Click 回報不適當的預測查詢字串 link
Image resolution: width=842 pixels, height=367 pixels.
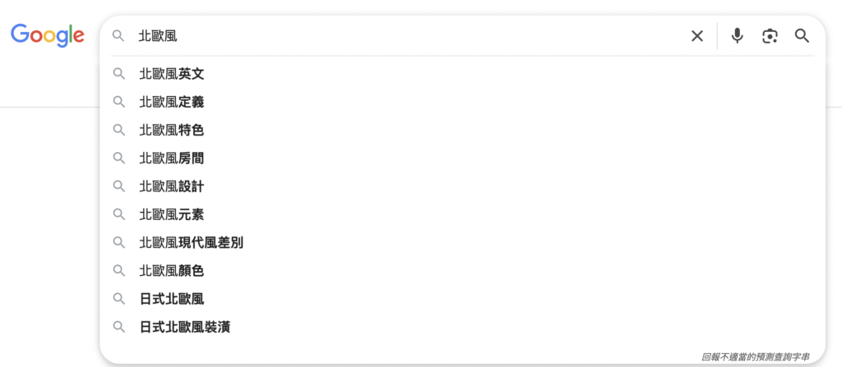pos(755,357)
